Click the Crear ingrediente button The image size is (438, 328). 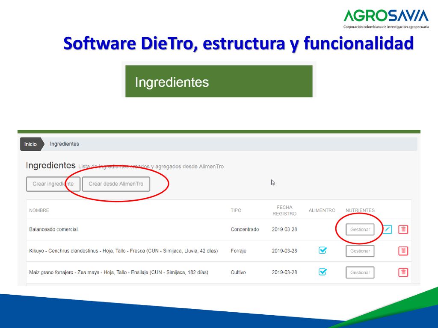click(53, 184)
